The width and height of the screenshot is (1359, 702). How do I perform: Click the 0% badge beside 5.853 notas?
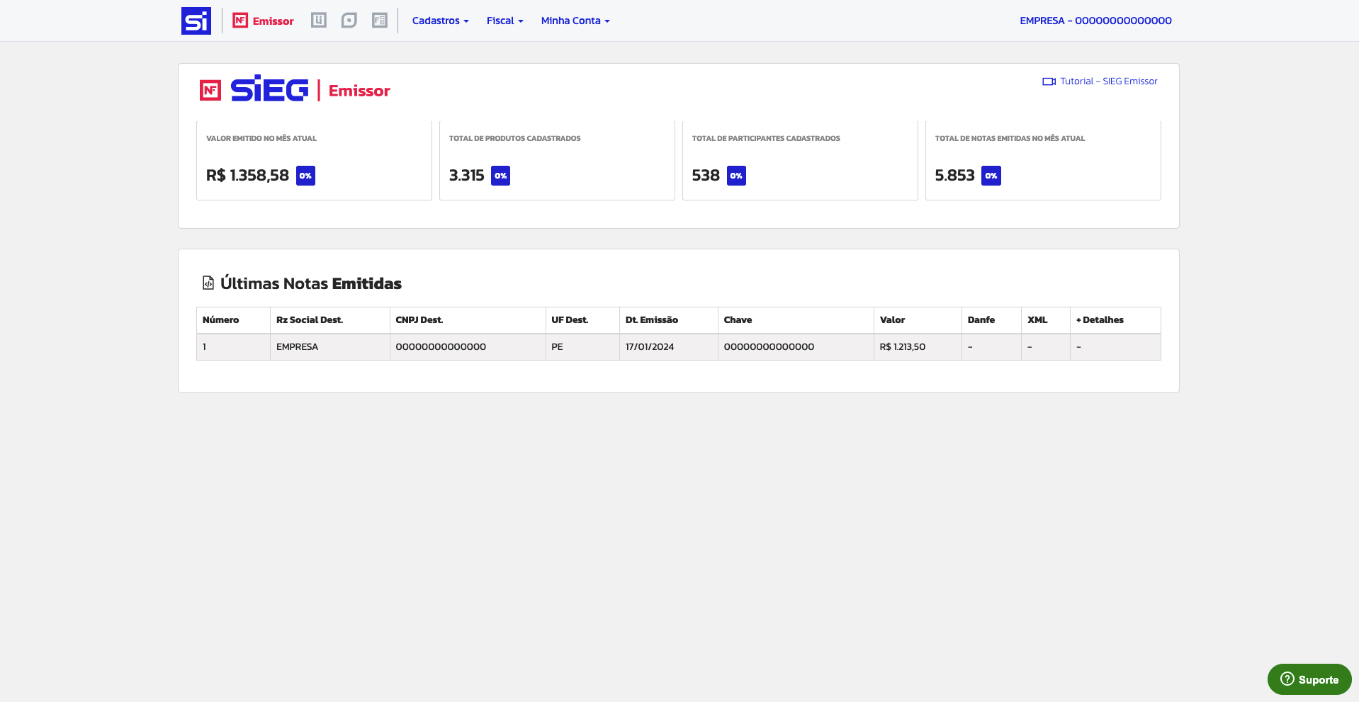[991, 176]
